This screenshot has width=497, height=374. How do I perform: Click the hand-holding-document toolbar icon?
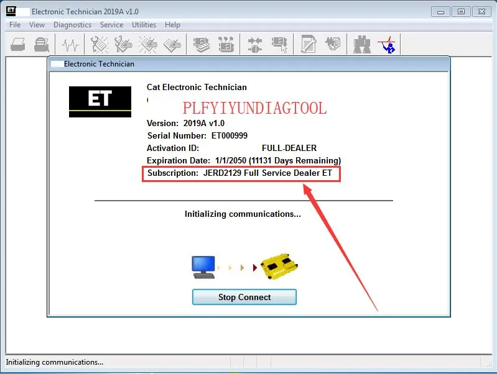(x=333, y=43)
